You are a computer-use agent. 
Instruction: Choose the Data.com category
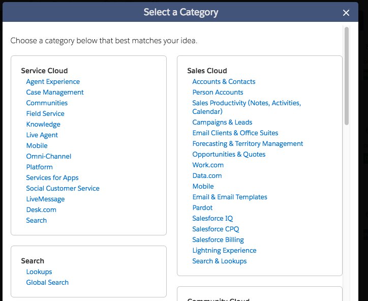pyautogui.click(x=207, y=175)
